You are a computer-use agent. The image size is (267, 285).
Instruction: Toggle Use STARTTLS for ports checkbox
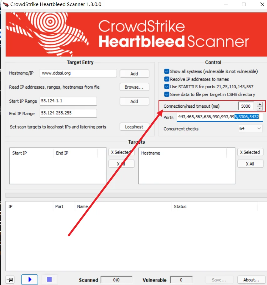pos(167,86)
